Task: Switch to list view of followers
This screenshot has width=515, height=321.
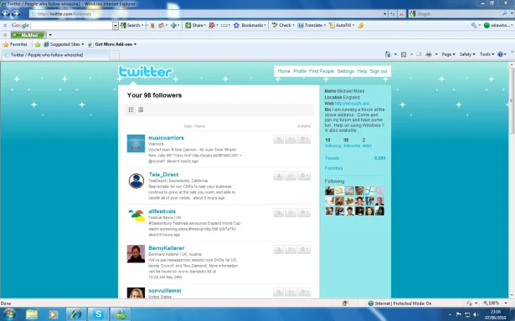Action: [131, 110]
